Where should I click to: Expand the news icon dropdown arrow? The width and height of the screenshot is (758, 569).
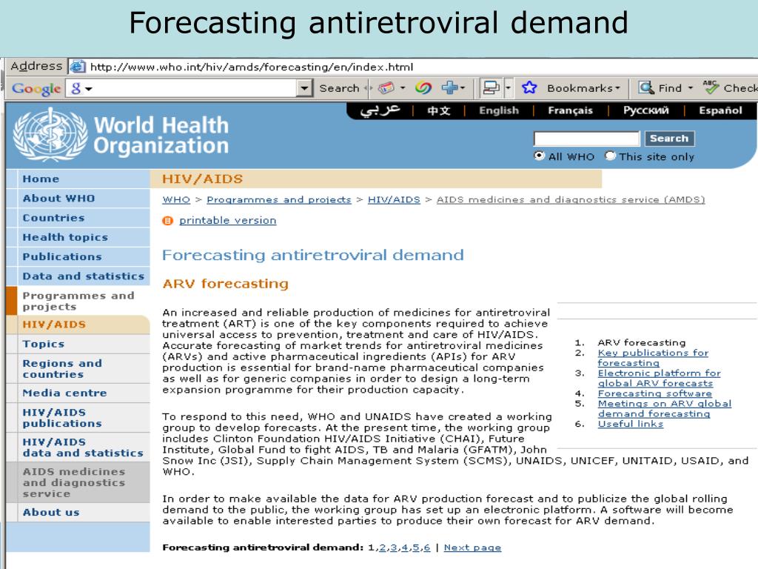(403, 88)
